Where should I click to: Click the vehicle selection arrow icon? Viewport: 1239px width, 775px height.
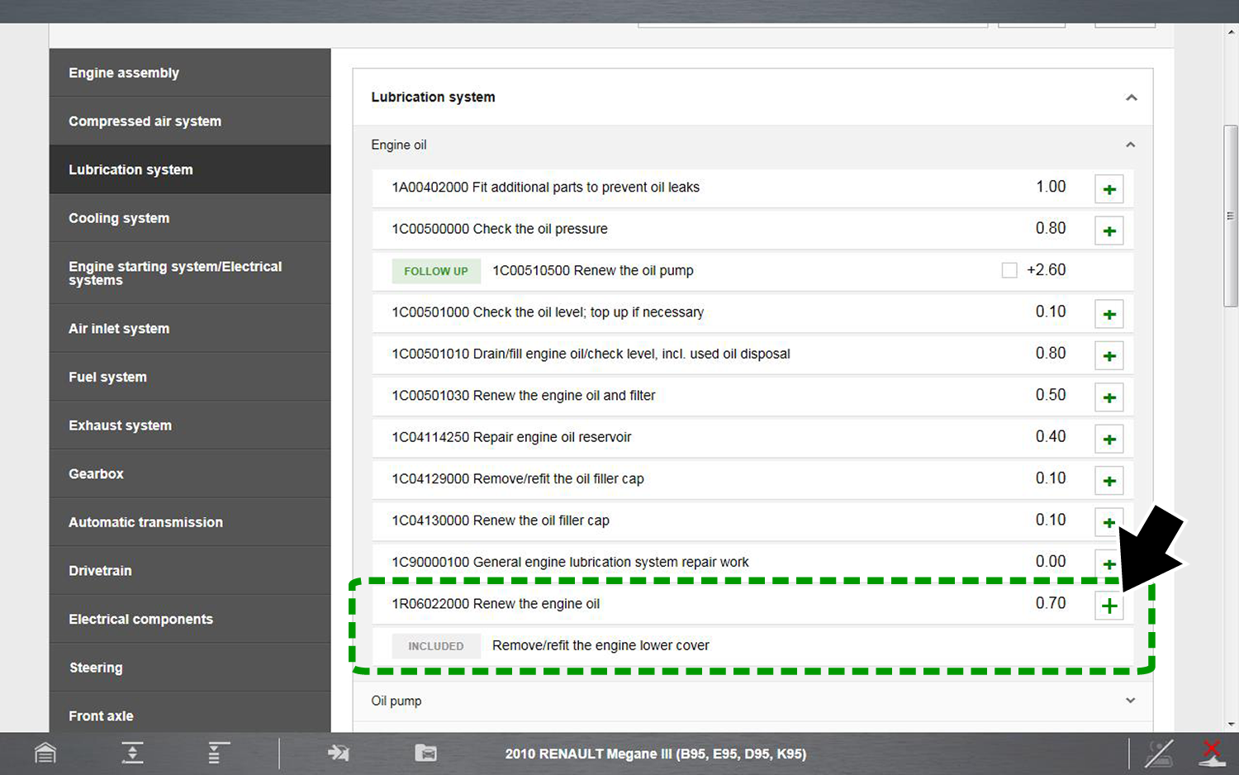[339, 753]
